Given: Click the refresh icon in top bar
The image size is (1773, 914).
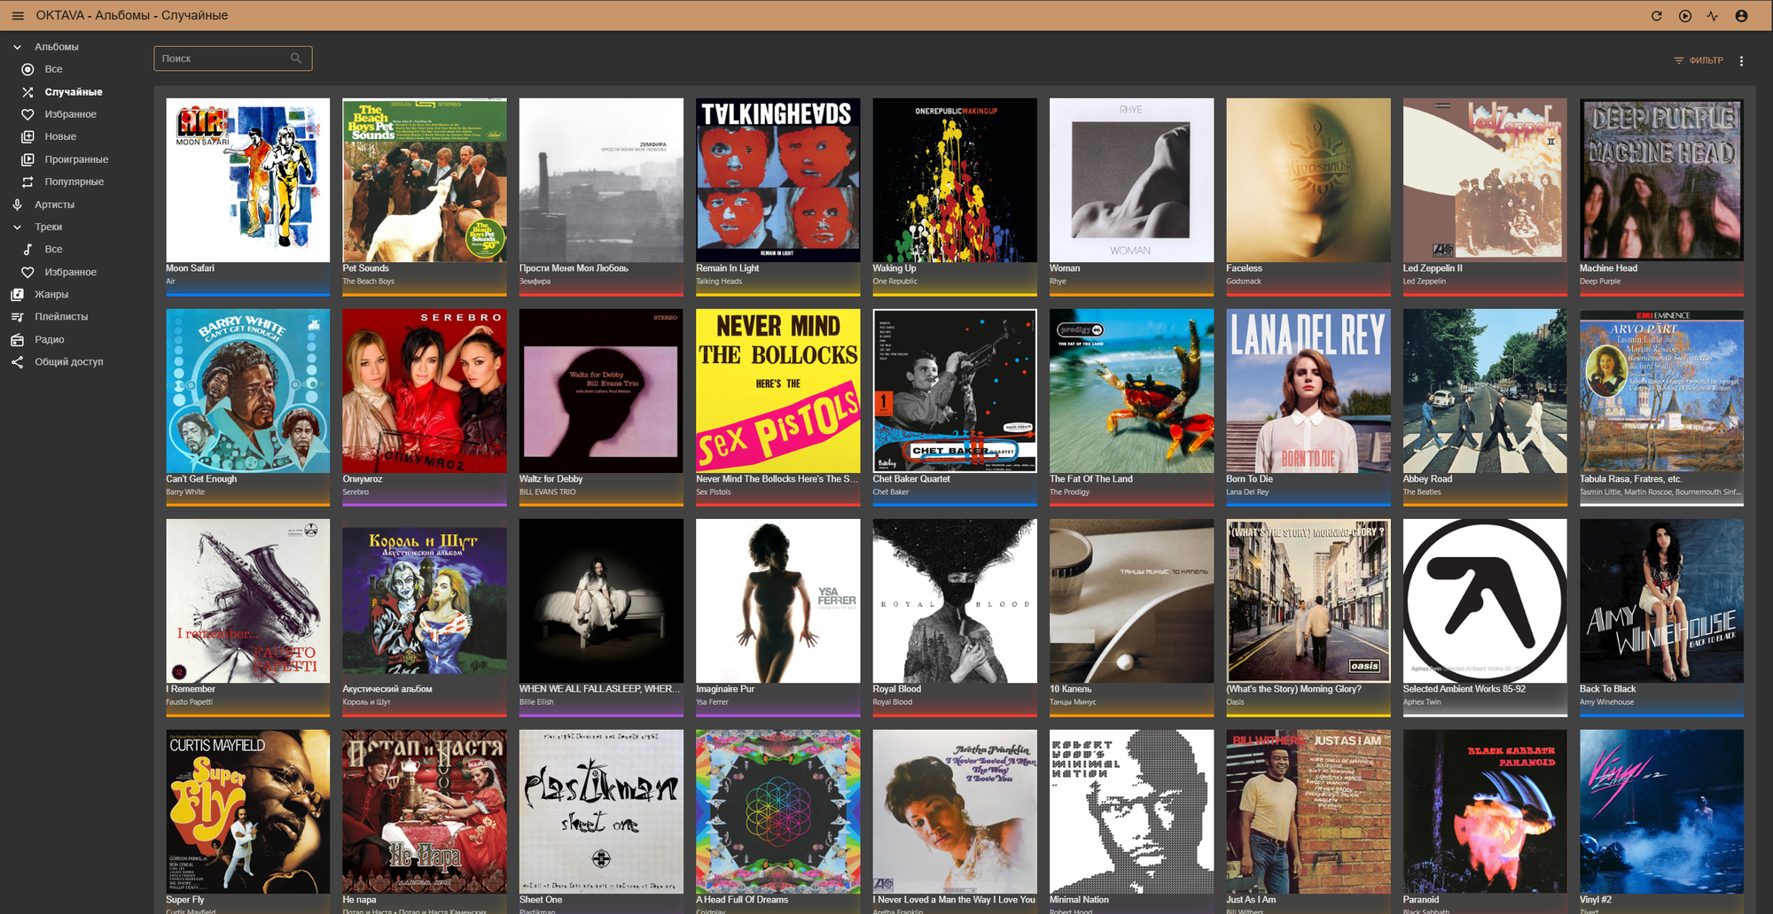Looking at the screenshot, I should coord(1656,16).
